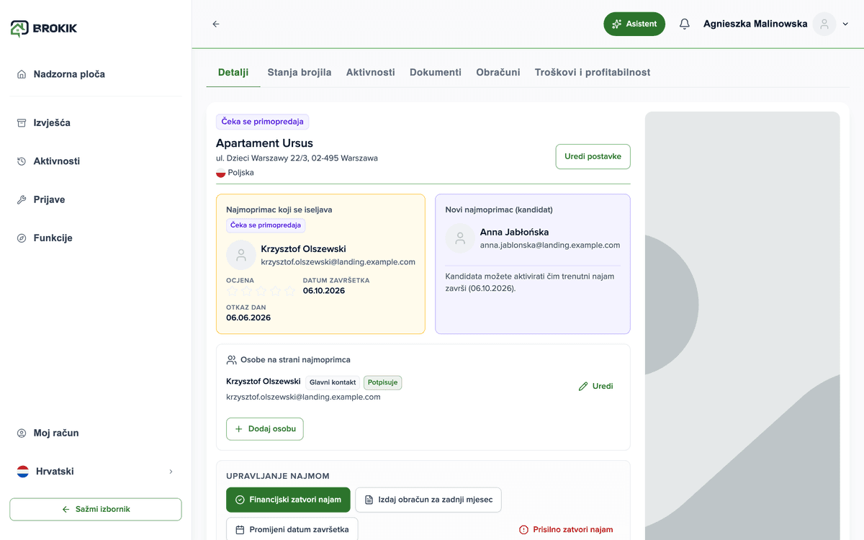Click the Uredi postavke button
The width and height of the screenshot is (864, 540).
593,156
